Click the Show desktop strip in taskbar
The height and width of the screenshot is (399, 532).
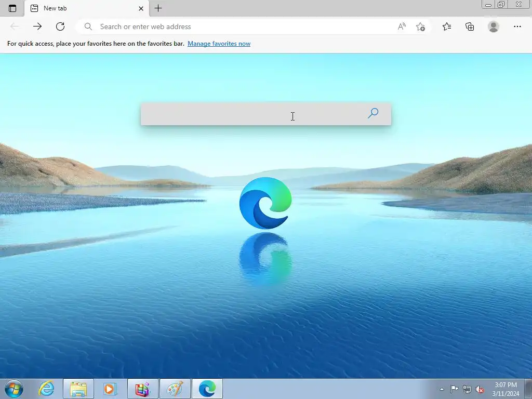tap(528, 389)
